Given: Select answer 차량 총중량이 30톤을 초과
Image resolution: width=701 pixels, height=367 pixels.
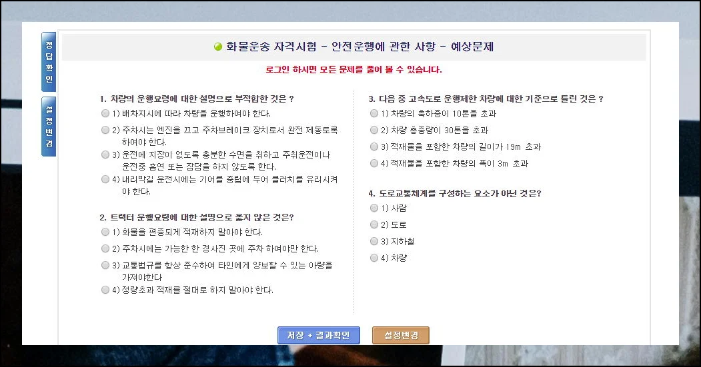Looking at the screenshot, I should click(374, 130).
